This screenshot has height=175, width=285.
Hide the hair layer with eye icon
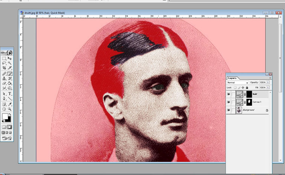(228, 94)
